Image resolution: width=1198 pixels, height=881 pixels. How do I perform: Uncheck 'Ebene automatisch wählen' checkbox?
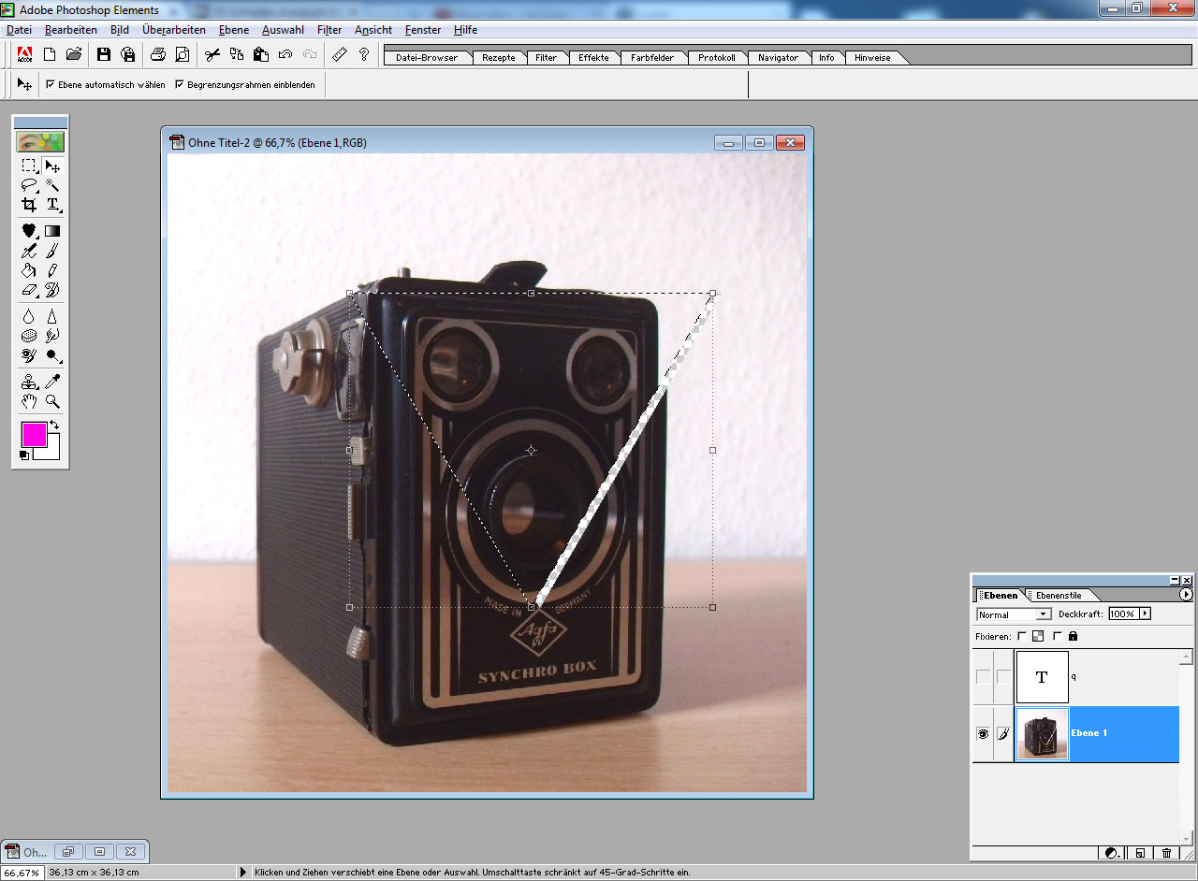coord(51,84)
